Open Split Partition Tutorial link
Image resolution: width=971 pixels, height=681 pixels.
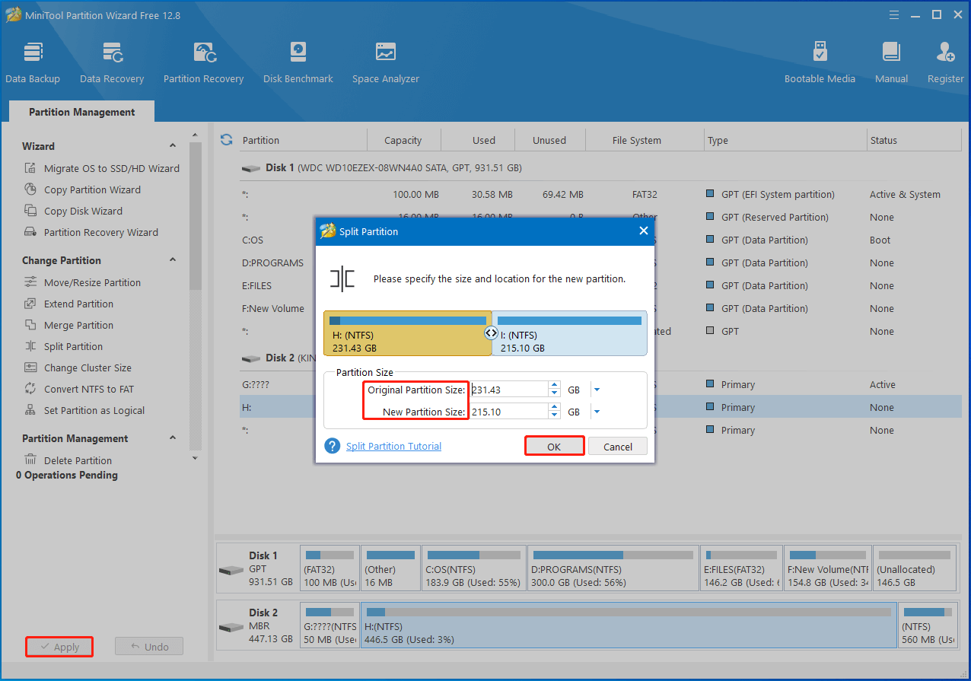(x=393, y=446)
